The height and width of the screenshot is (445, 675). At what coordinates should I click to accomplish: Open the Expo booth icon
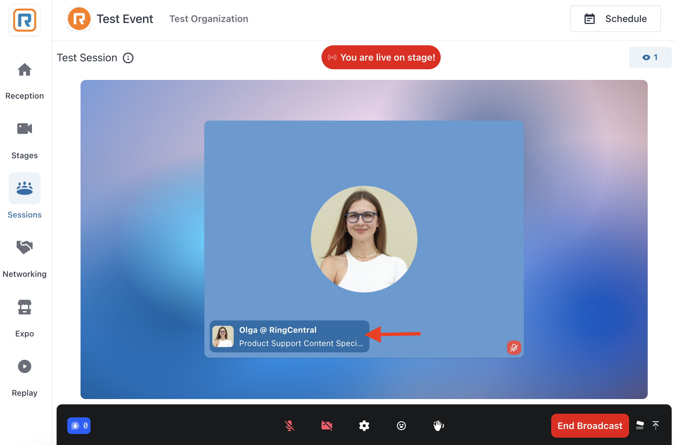(25, 307)
